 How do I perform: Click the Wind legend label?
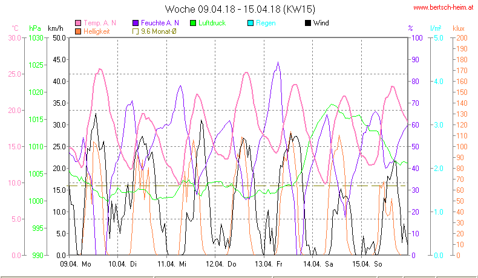tap(321, 23)
